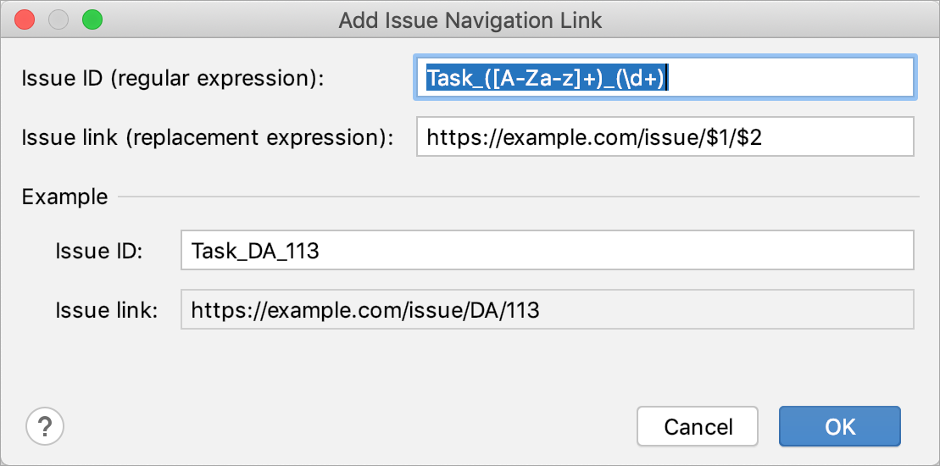
Task: Click the gray minimize window button
Action: 58,19
